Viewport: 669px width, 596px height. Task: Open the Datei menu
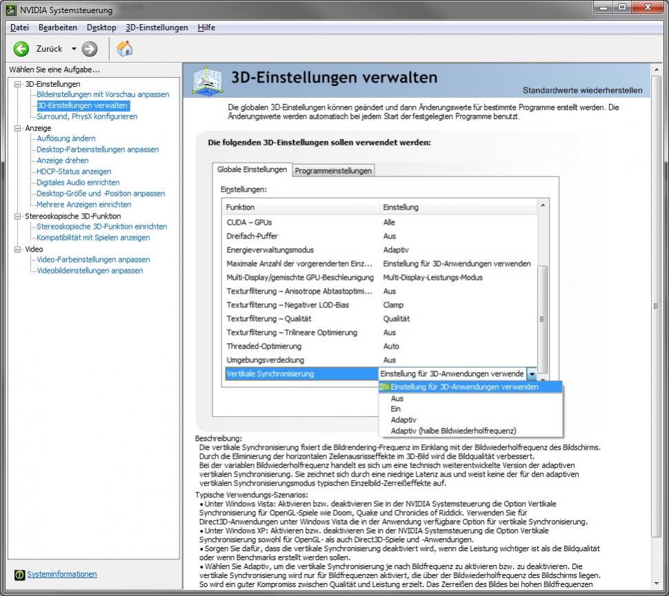click(19, 28)
